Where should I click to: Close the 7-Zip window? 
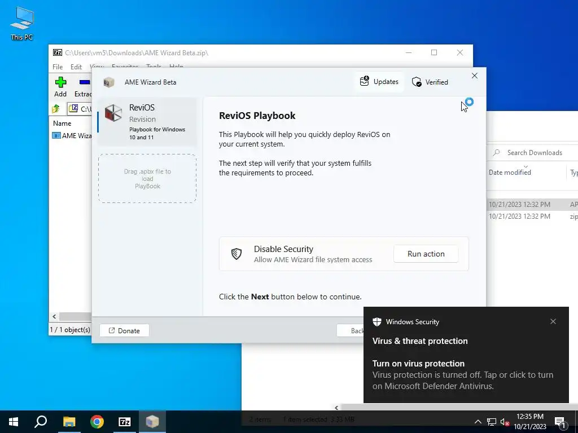click(x=459, y=52)
